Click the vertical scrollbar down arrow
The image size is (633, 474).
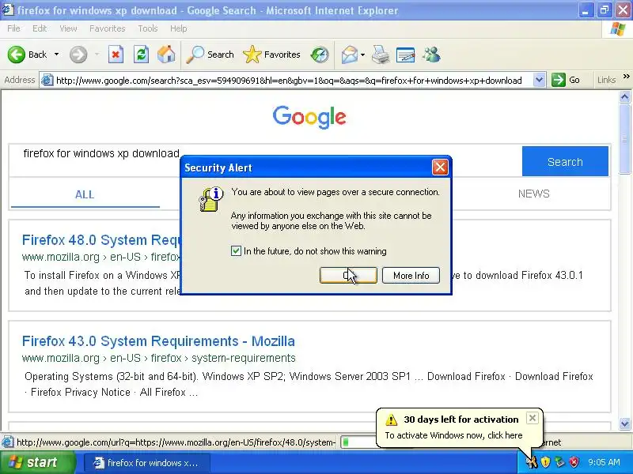(x=624, y=423)
